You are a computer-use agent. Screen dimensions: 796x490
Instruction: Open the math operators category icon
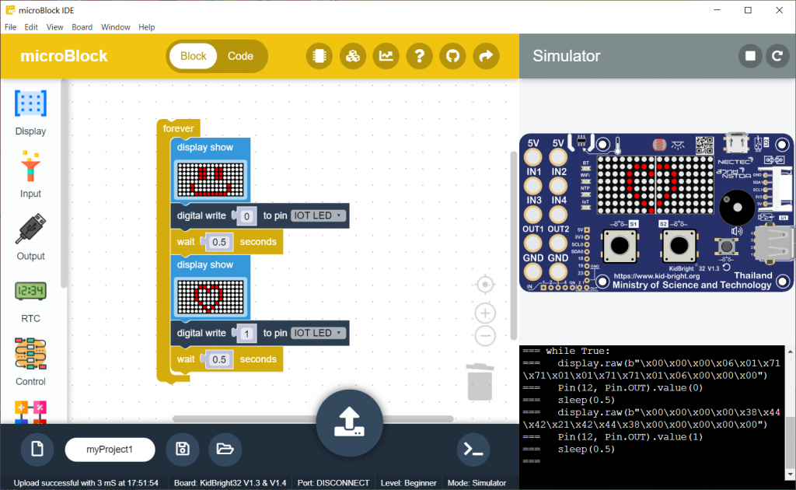click(30, 411)
